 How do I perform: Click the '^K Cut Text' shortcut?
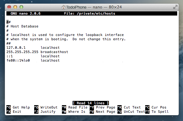pos(129,107)
